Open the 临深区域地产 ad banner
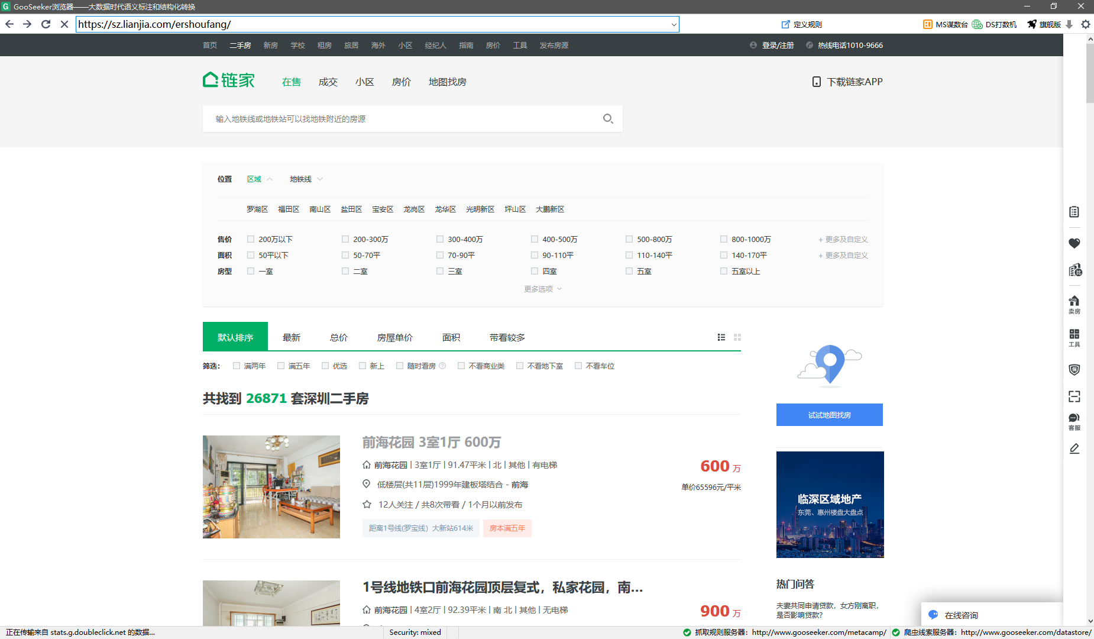 (830, 505)
